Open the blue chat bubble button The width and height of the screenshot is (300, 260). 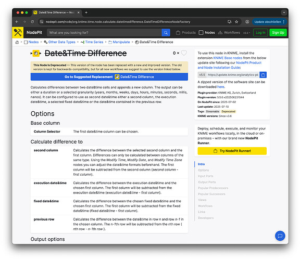[x=280, y=236]
